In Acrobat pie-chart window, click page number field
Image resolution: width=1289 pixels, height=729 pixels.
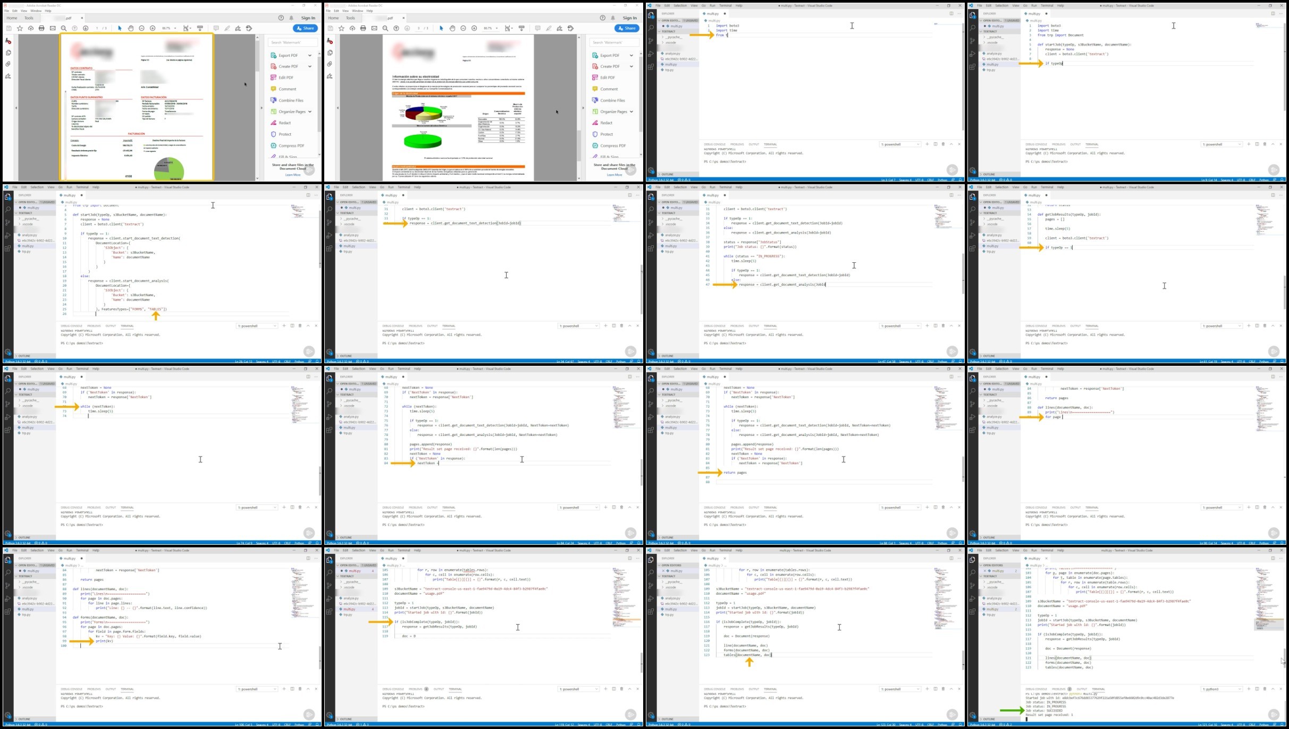pos(419,28)
